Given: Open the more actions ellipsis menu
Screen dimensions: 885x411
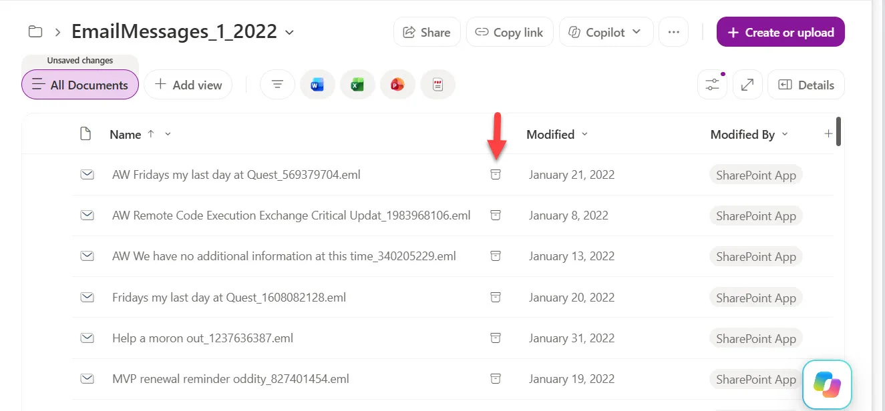Looking at the screenshot, I should pos(673,32).
